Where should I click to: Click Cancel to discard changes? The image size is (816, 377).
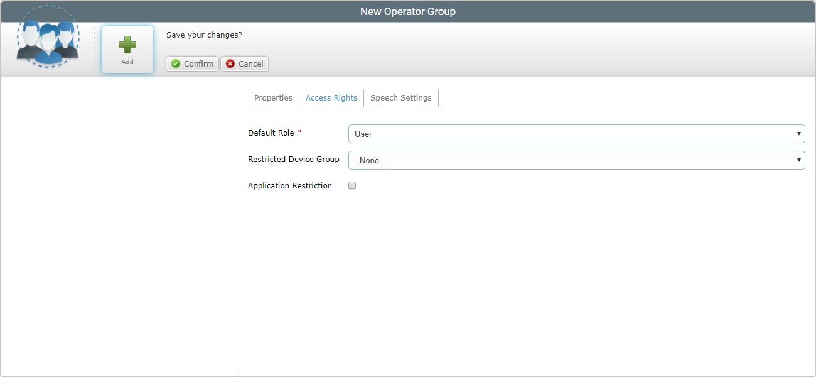point(244,63)
